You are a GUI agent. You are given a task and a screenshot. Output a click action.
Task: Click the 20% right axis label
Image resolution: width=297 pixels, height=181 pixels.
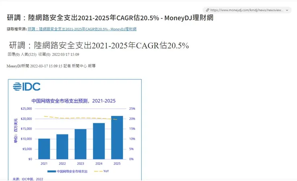132,119
